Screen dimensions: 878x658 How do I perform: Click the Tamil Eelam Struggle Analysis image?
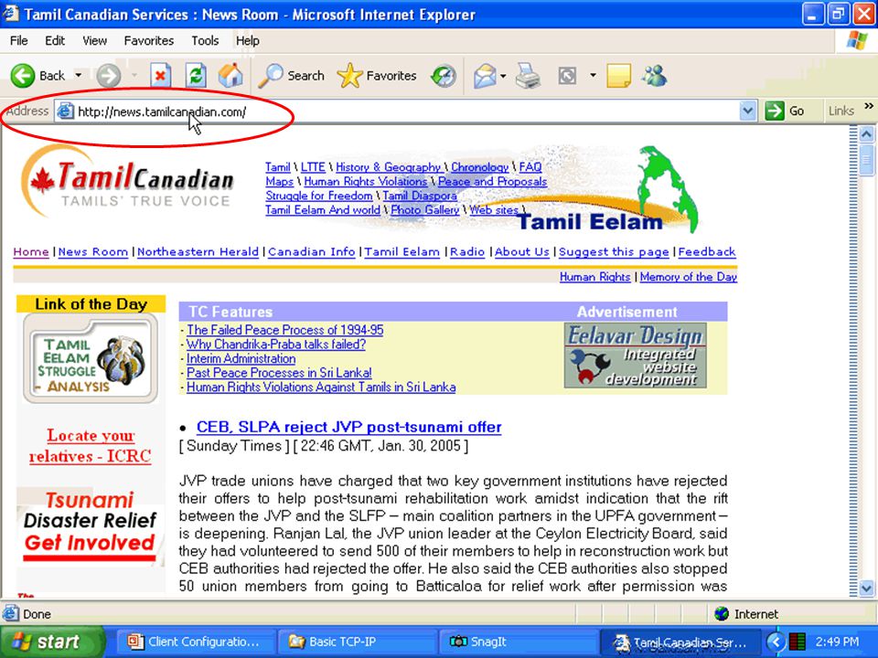(91, 358)
